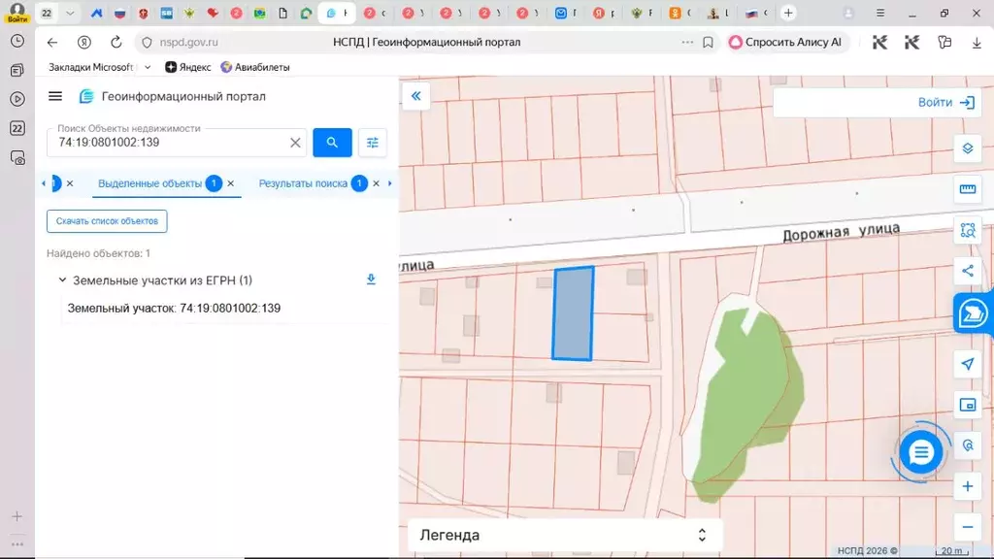Zoom out on the map

pos(967,527)
